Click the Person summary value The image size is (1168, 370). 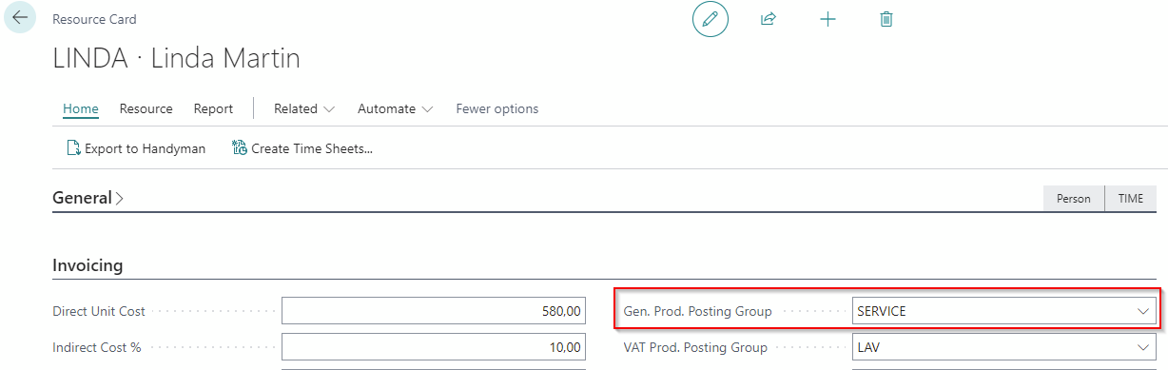[x=1074, y=199]
